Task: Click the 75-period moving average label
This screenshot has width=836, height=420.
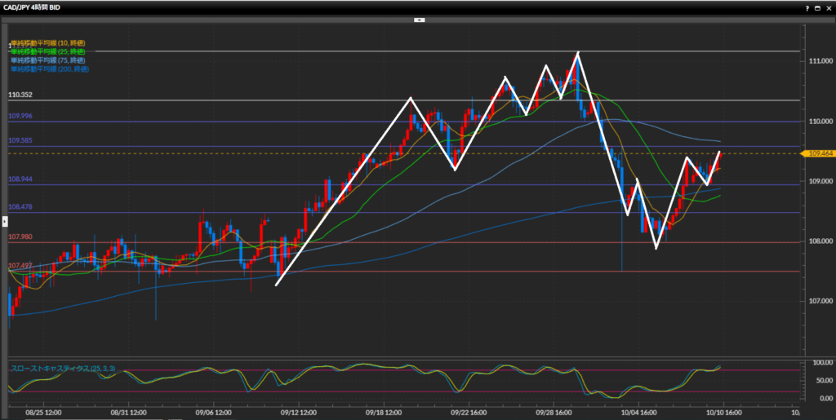Action: tap(47, 60)
